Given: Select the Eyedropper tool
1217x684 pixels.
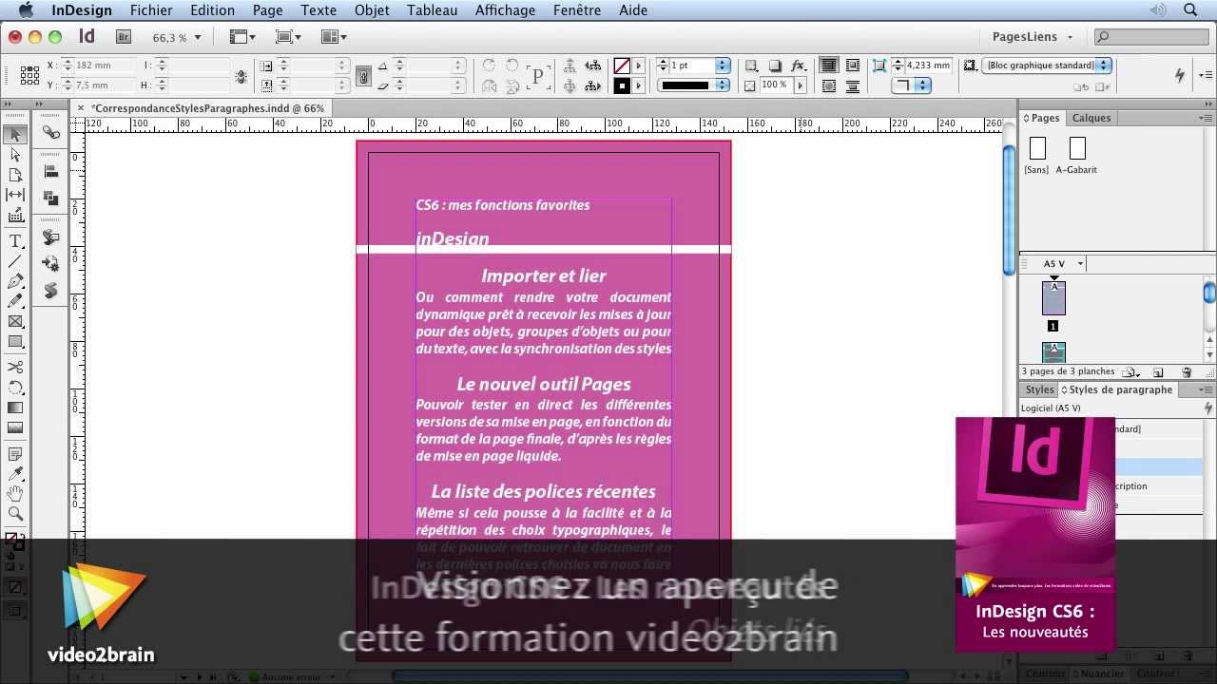Looking at the screenshot, I should tap(15, 474).
